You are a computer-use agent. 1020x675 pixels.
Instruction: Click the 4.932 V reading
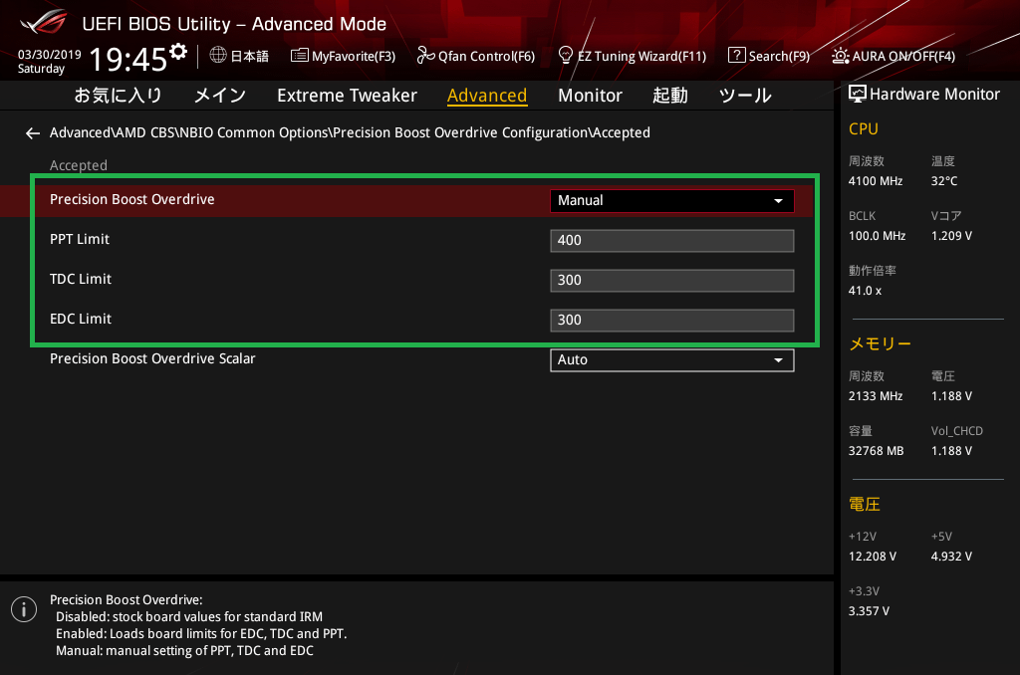951,557
